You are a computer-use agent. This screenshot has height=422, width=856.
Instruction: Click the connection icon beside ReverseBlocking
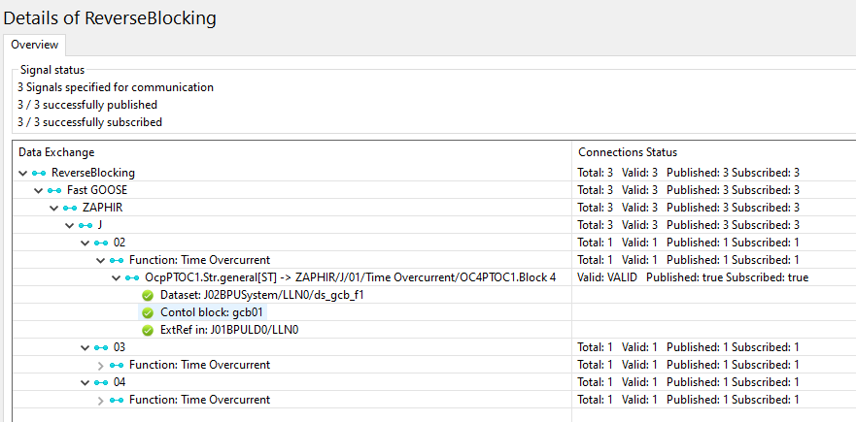tap(39, 173)
